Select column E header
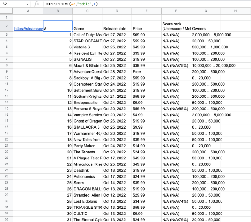This screenshot has width=251, height=222. pos(147,11)
